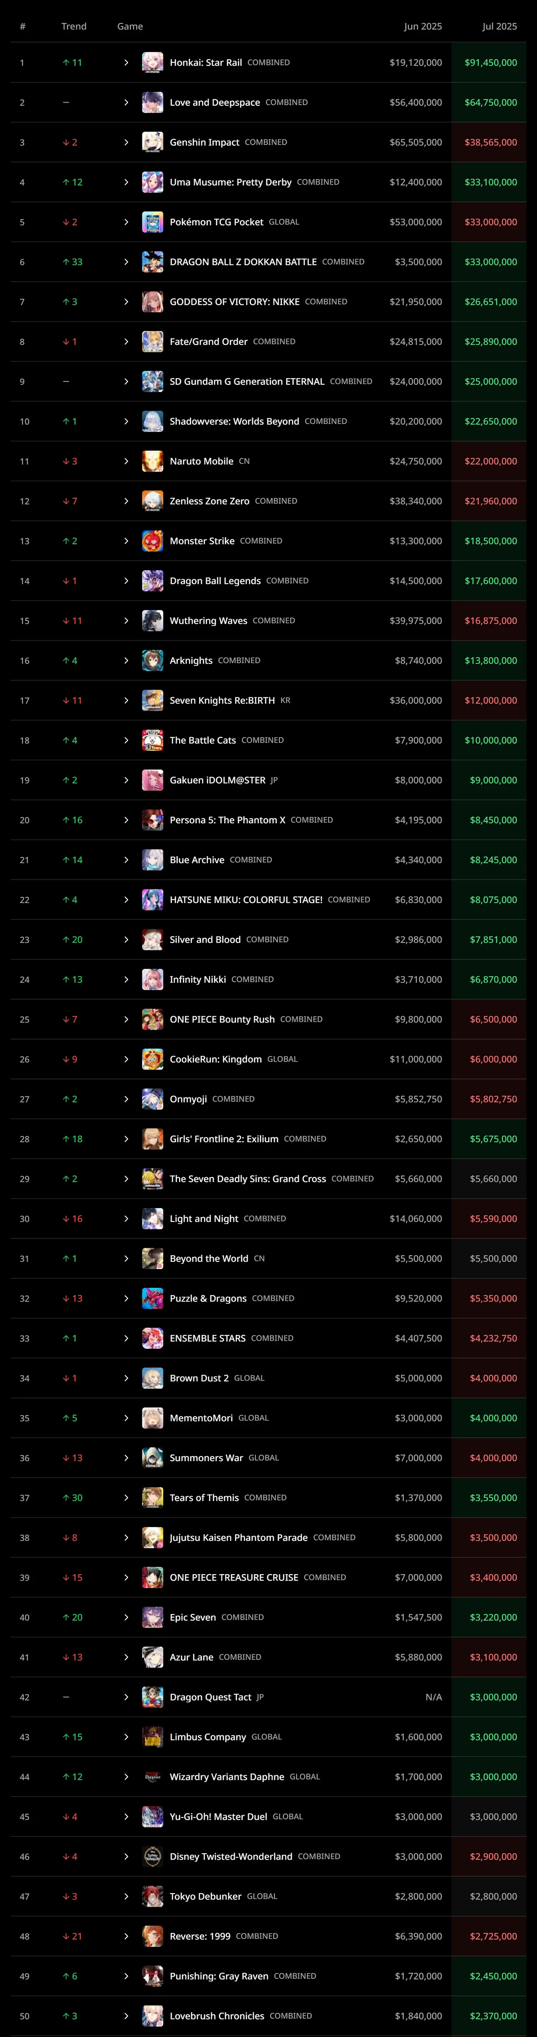Click the Honkai: Star Rail game icon

[x=153, y=62]
